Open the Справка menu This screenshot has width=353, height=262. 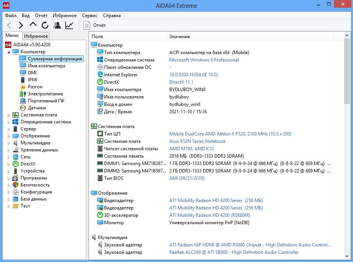tap(112, 16)
